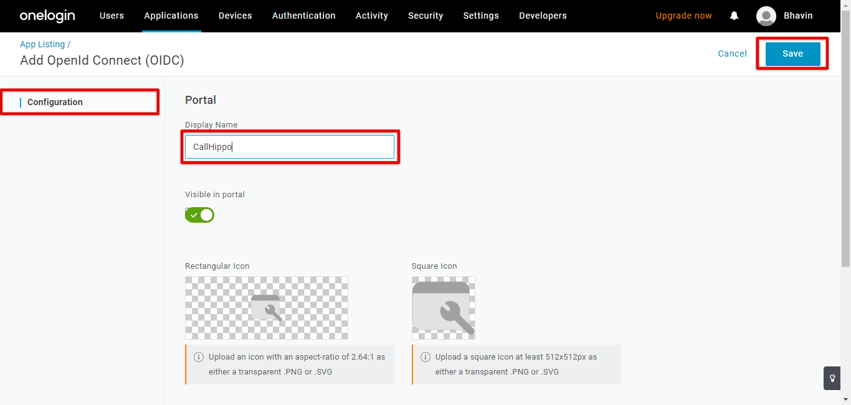
Task: Open the Bhavin account name
Action: (x=798, y=16)
